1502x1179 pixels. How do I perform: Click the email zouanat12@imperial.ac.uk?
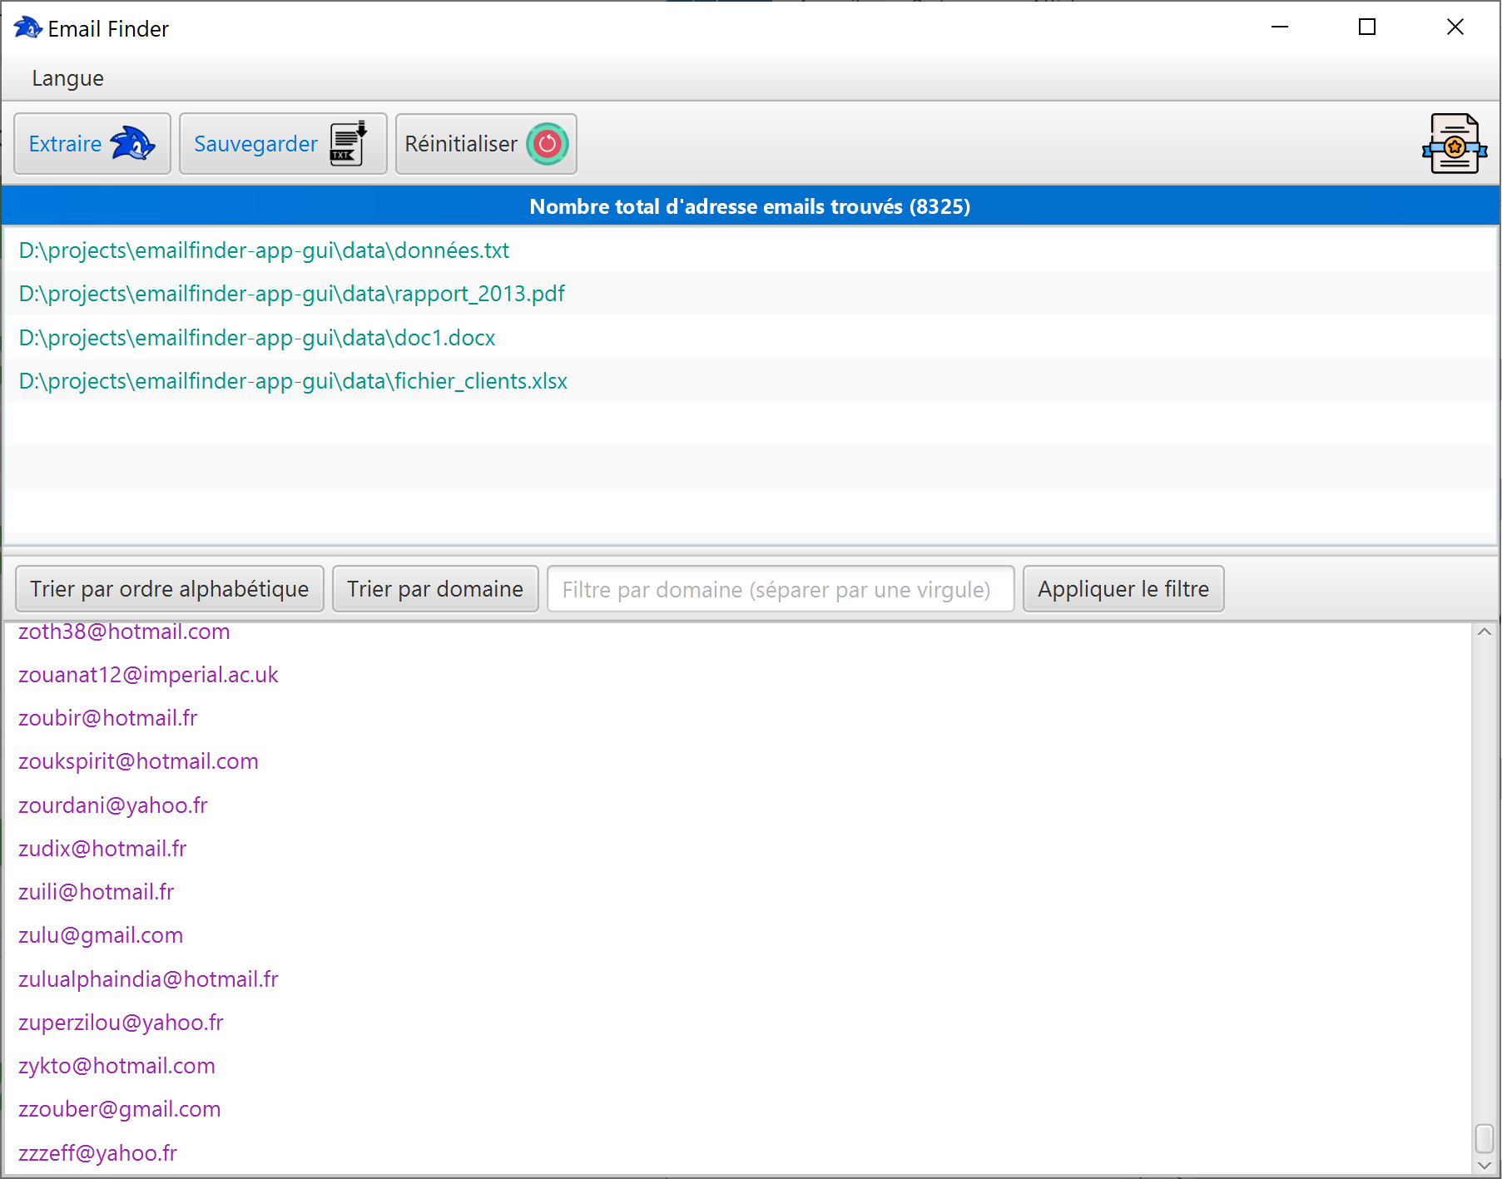coord(147,675)
